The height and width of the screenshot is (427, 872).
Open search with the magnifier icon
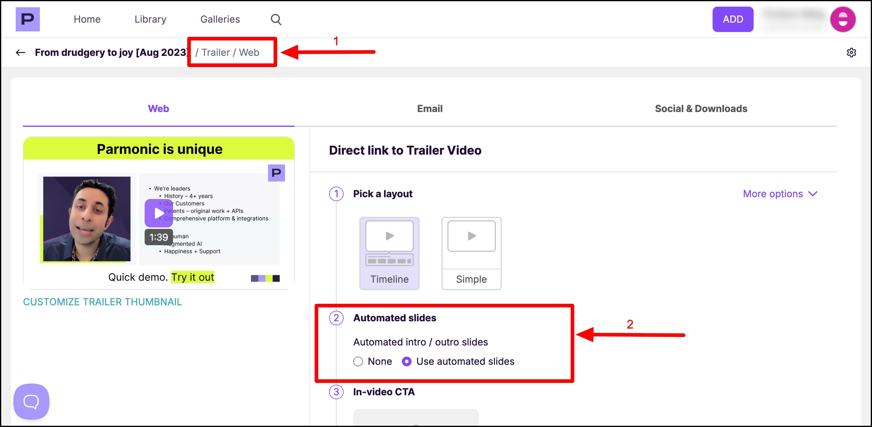(x=276, y=19)
